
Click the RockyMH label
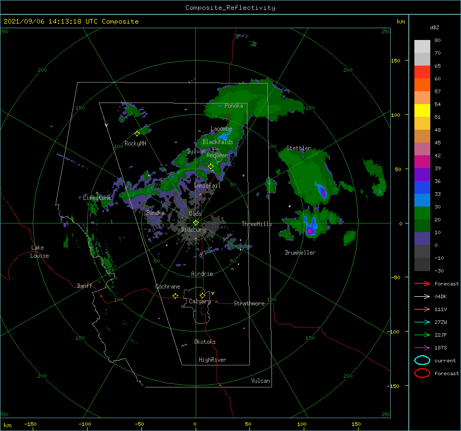click(135, 143)
